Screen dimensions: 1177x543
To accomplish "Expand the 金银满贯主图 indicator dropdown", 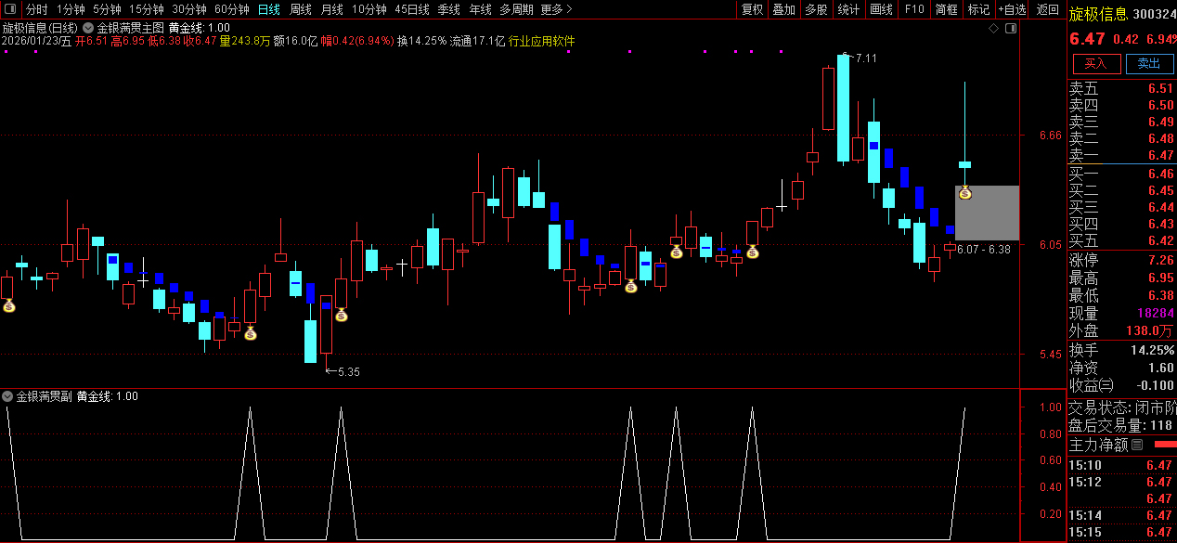I will coord(89,28).
